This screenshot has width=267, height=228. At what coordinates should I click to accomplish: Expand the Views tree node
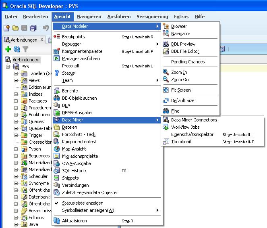coord(16,80)
